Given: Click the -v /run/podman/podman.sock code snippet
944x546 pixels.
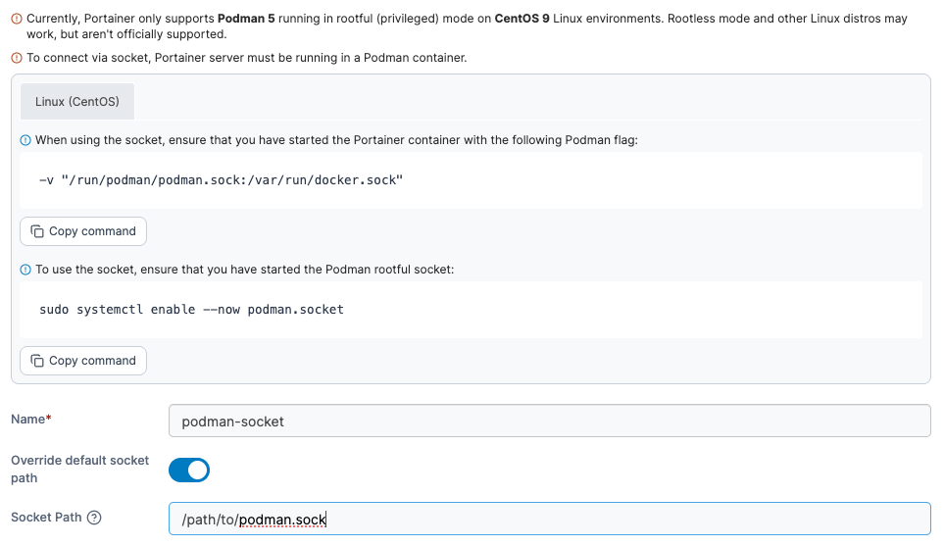Looking at the screenshot, I should tap(221, 180).
